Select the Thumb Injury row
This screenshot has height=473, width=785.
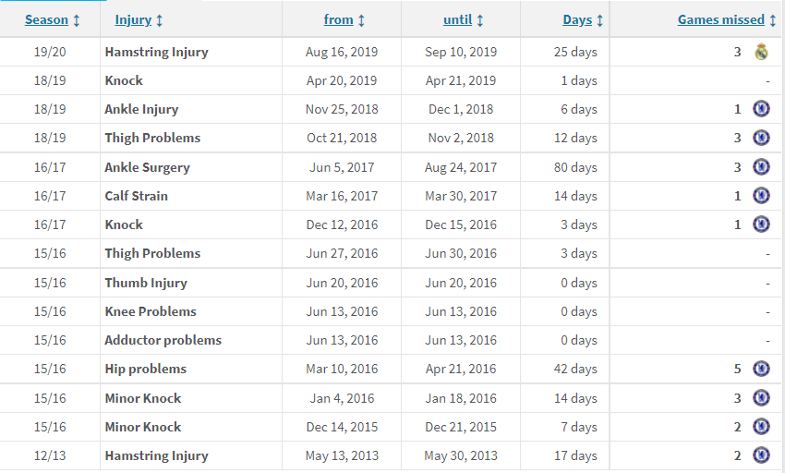pyautogui.click(x=391, y=283)
